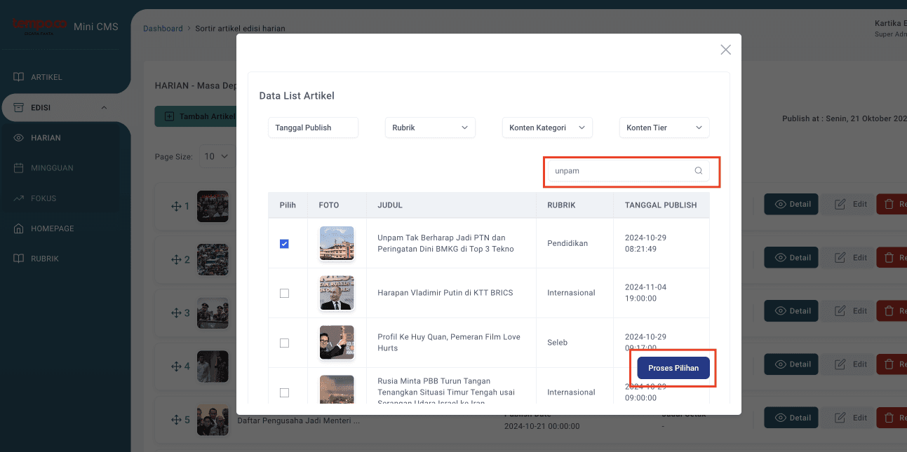Click the row 1 thumbnail in background list
This screenshot has width=907, height=452.
click(213, 207)
